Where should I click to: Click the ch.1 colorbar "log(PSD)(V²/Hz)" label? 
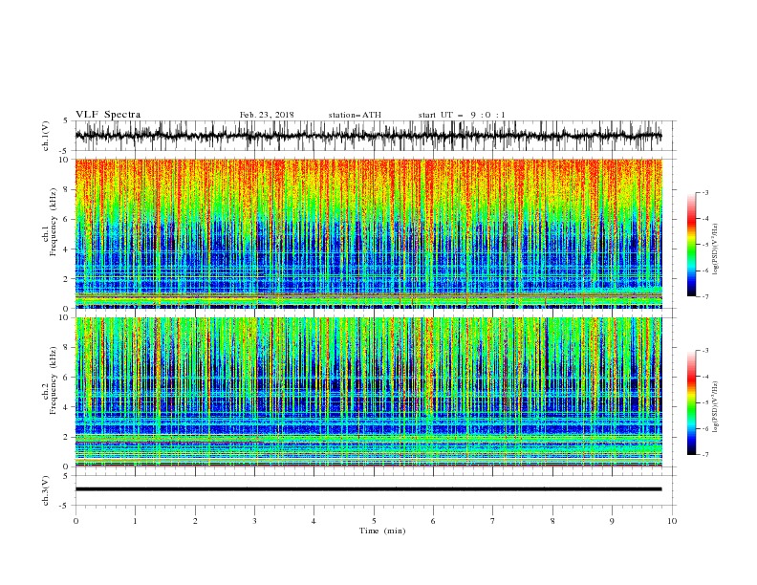(716, 249)
